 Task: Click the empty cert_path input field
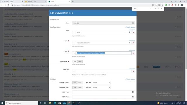[104, 71]
